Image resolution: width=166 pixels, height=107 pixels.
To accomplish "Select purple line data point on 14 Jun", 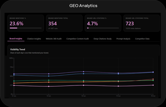I will click(84, 72).
